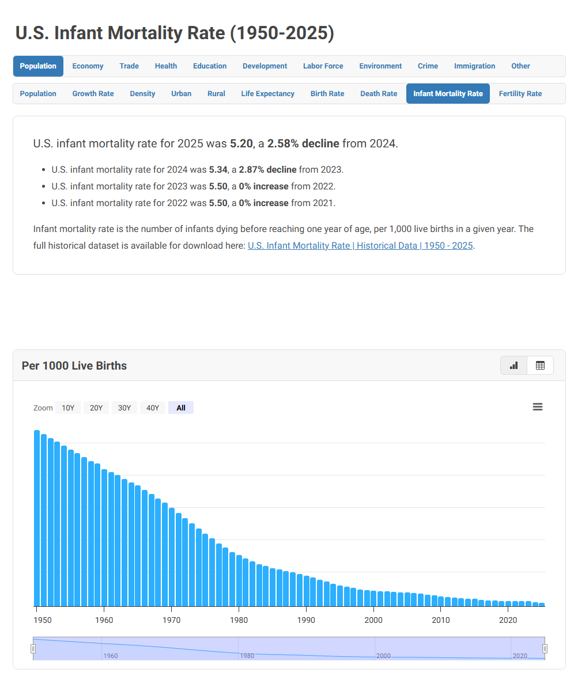Screen dimensions: 574x677
Task: Select the Urban sub-tab
Action: [x=181, y=94]
